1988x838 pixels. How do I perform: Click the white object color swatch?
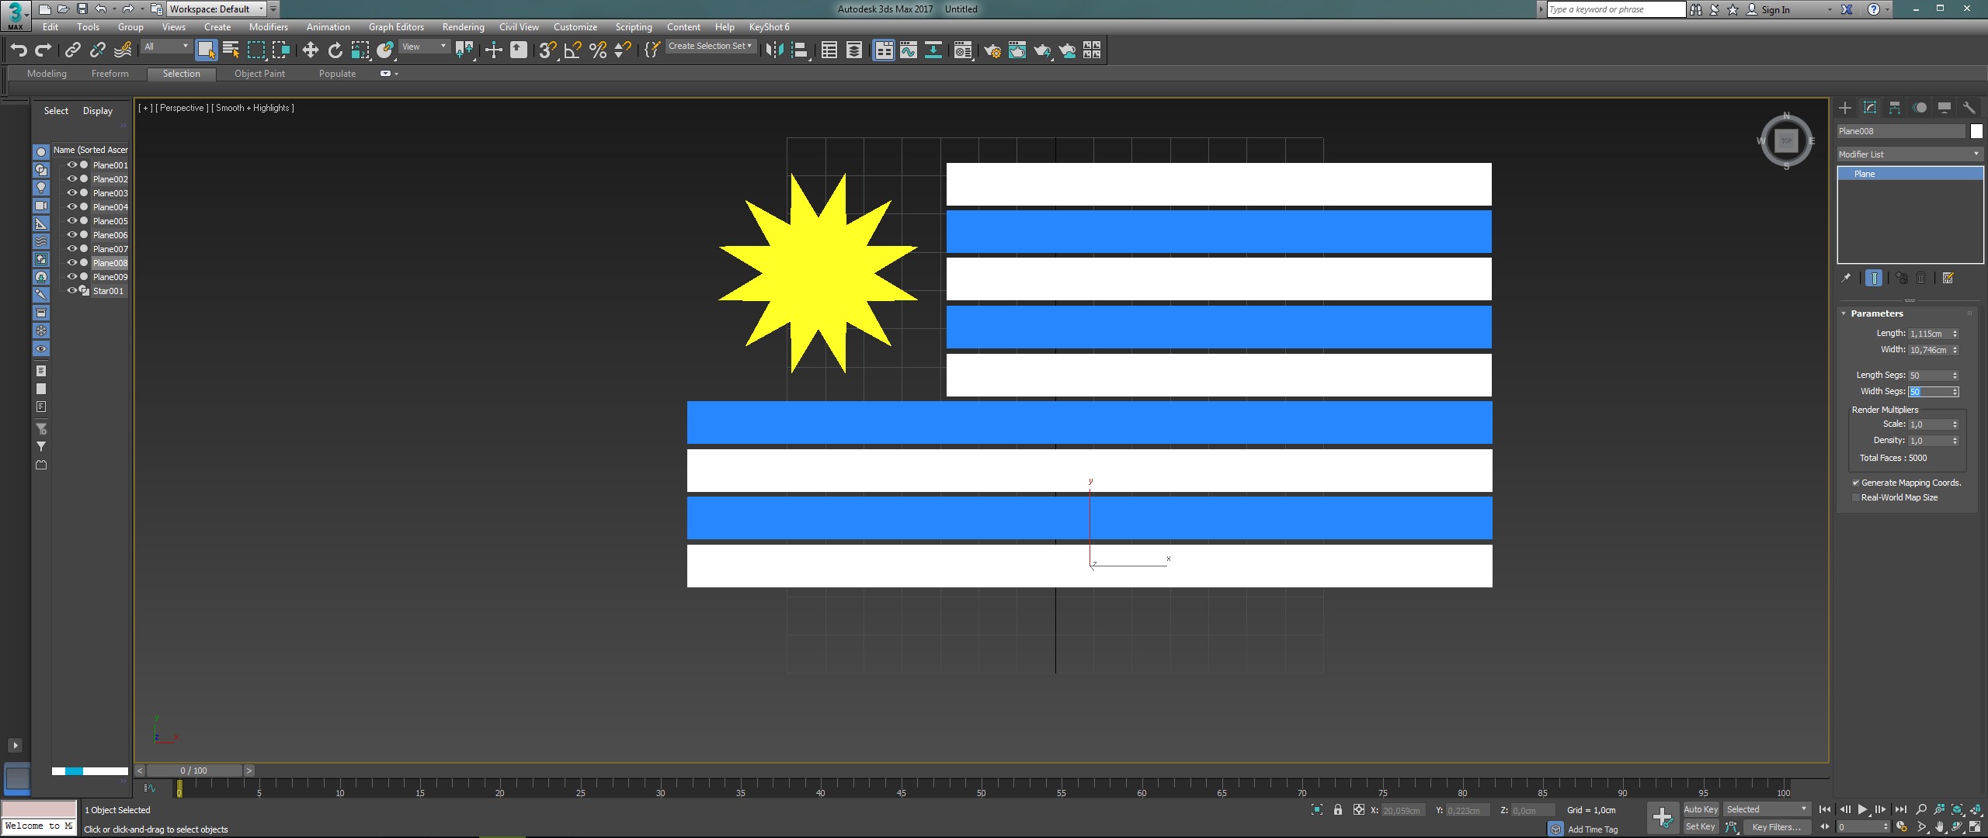point(1976,131)
